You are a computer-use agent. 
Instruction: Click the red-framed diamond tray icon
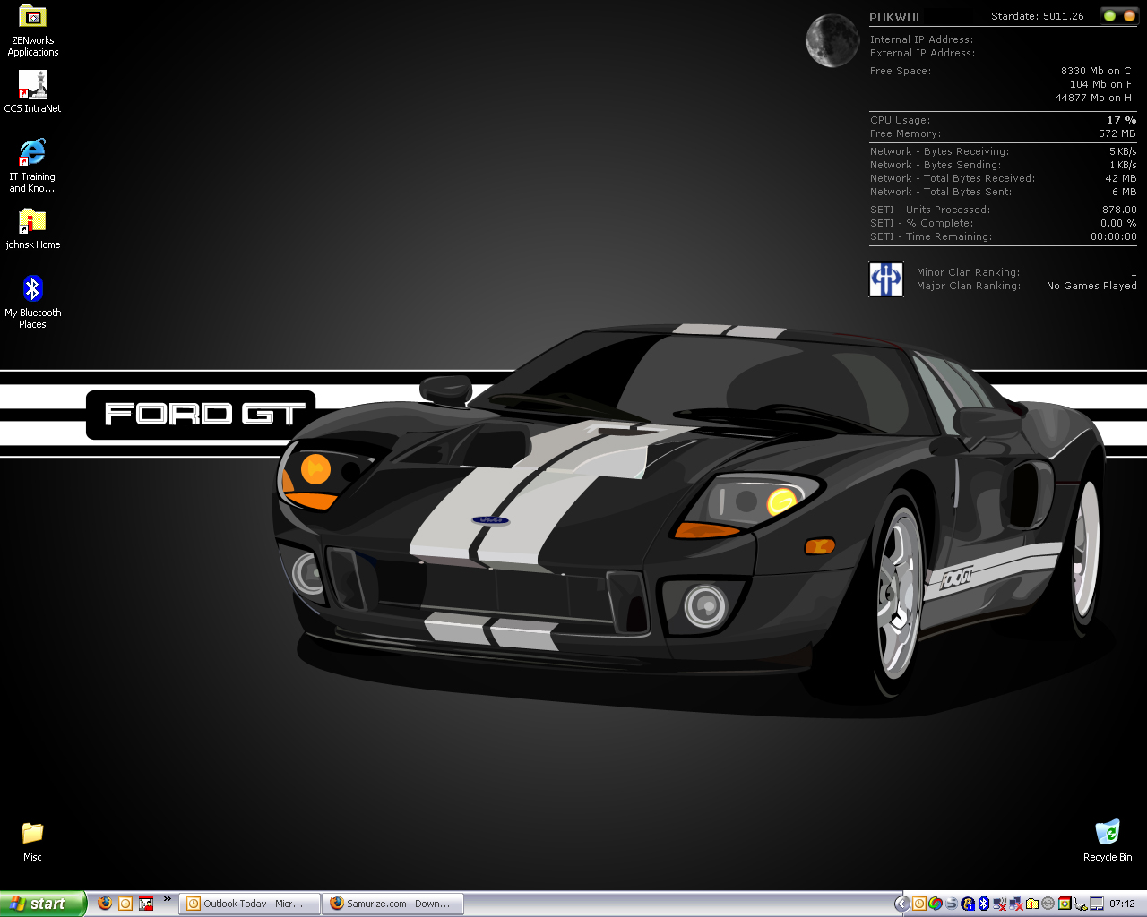(x=1065, y=904)
